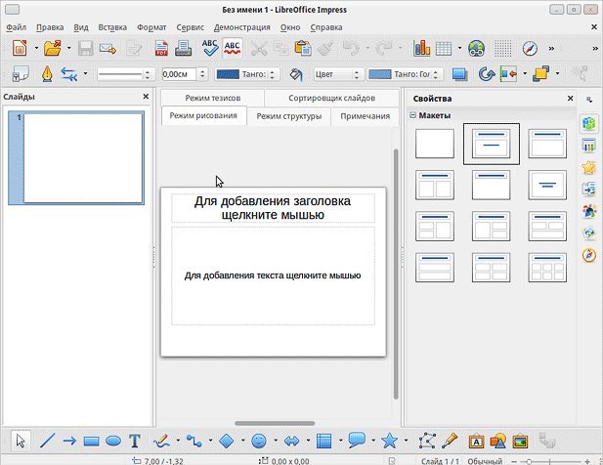The width and height of the screenshot is (603, 465).
Task: Click the arrow style icon
Action: coord(69,74)
